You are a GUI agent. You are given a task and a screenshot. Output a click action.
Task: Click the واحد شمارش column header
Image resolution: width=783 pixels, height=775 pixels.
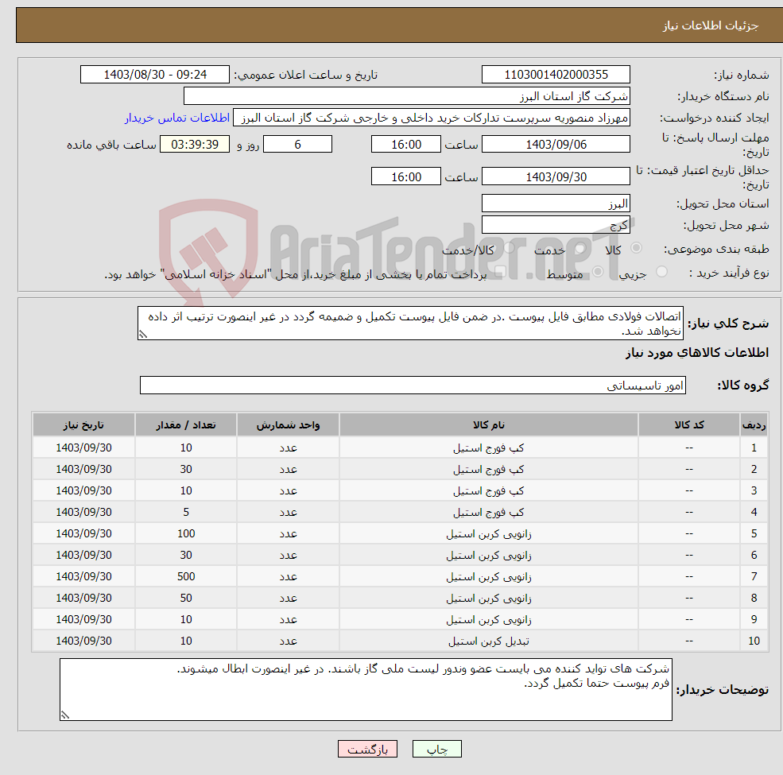pos(288,425)
